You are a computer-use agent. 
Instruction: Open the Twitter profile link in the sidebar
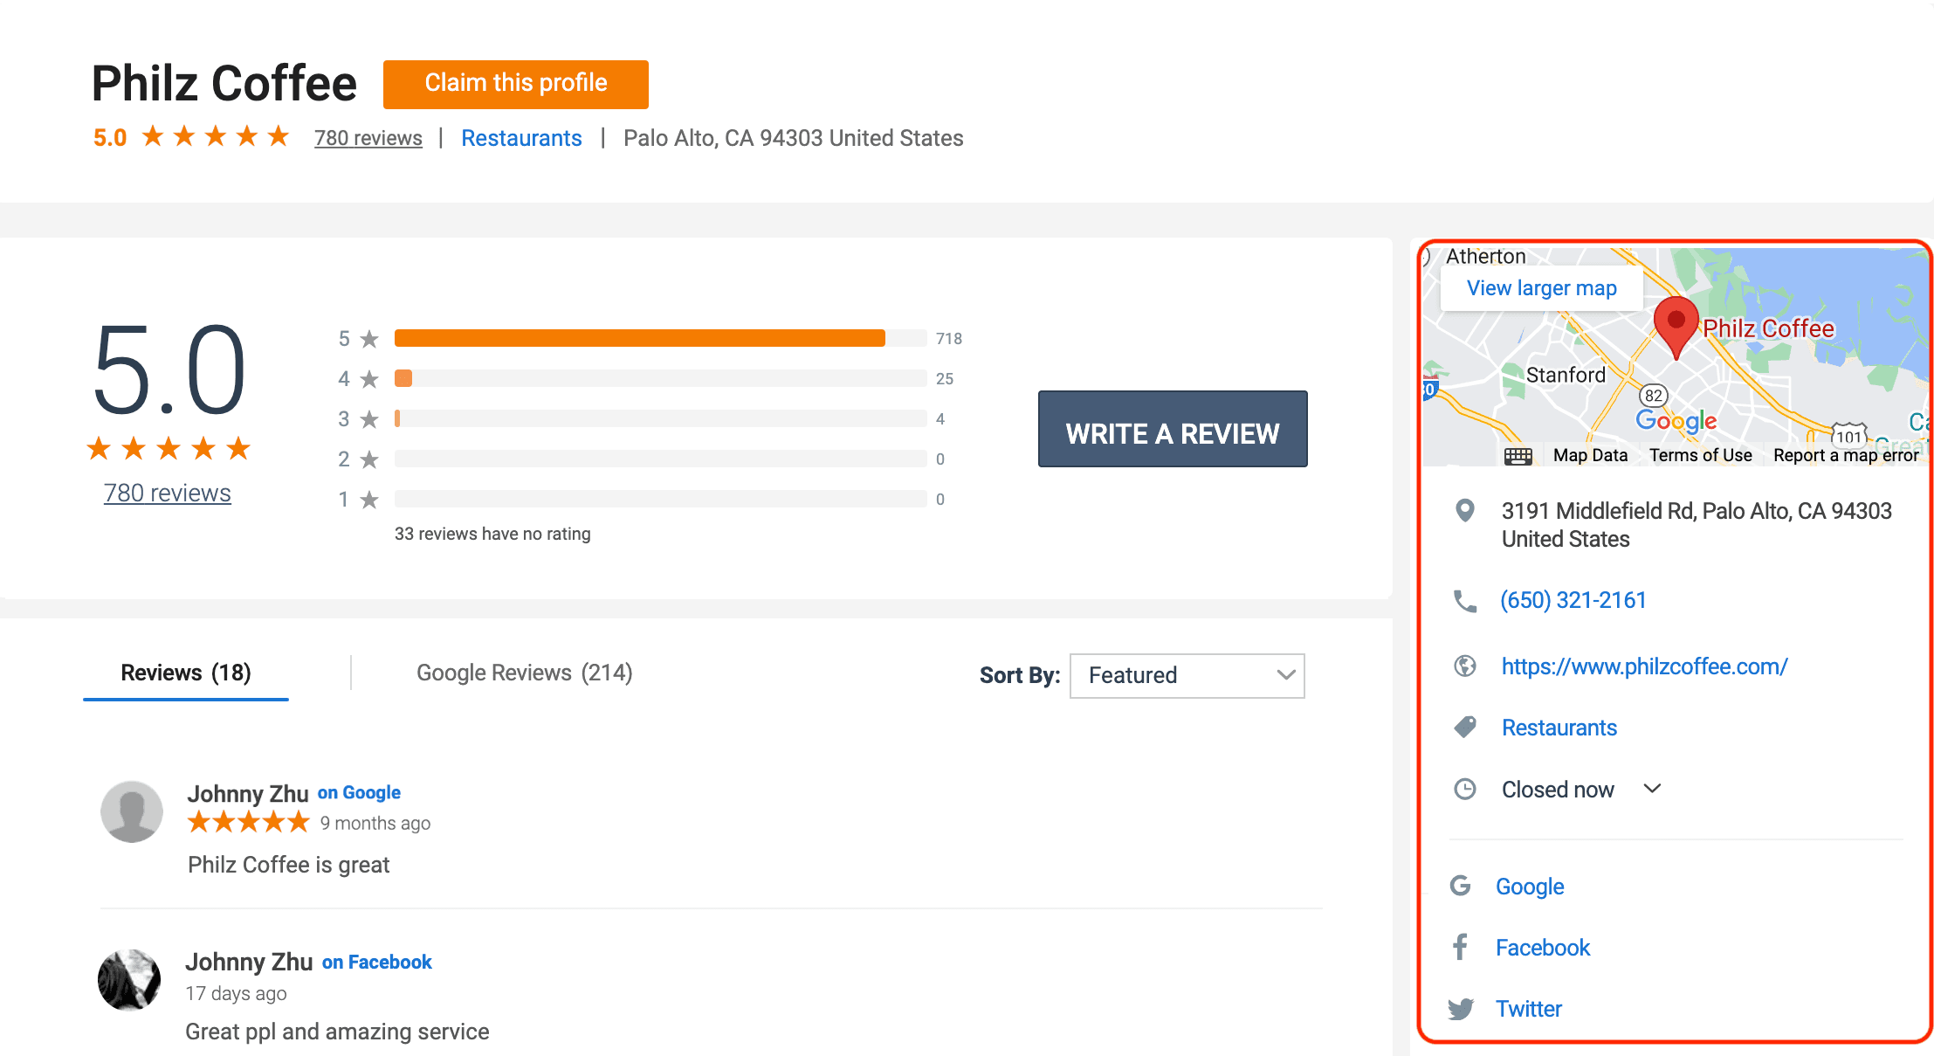[1529, 1009]
